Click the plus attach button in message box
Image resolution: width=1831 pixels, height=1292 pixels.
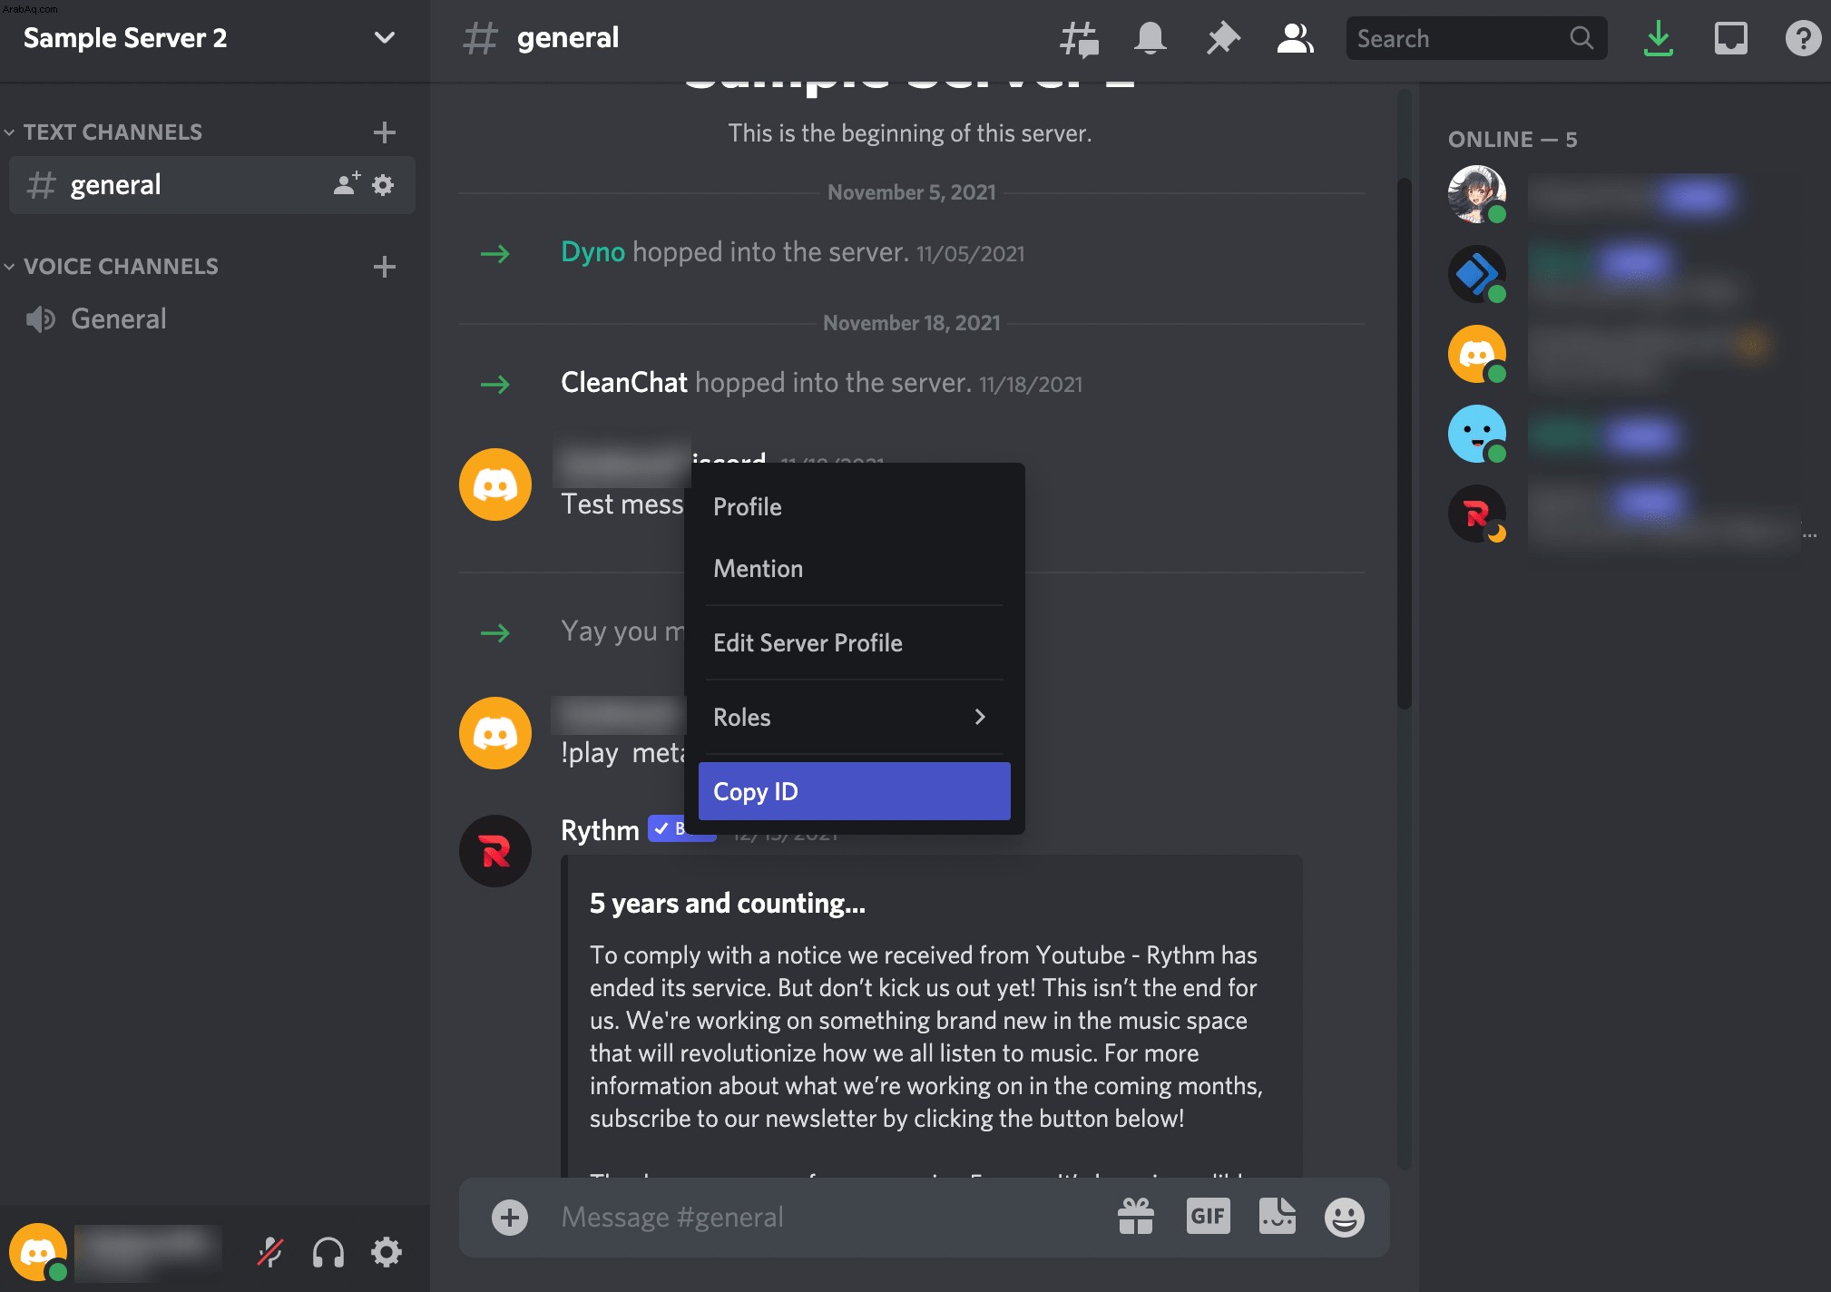(510, 1218)
